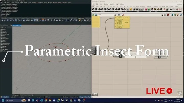Toggle the Control Points filter checkbox

(x=1, y=43)
